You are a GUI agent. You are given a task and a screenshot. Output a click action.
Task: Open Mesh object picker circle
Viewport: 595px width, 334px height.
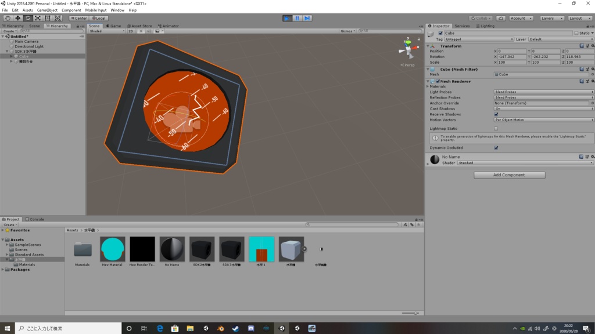pos(592,75)
